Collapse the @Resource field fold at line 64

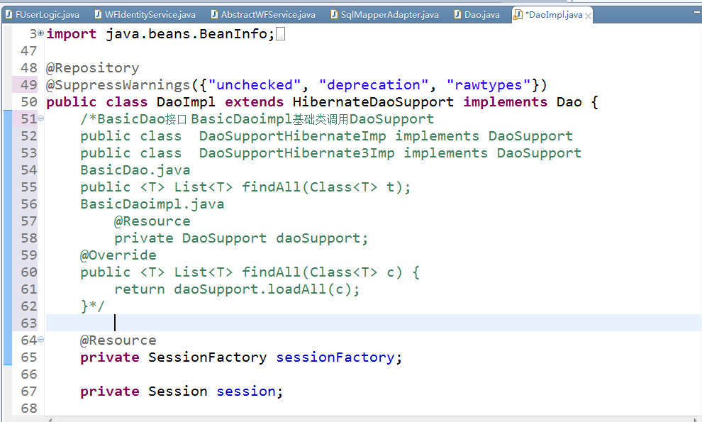tap(40, 339)
